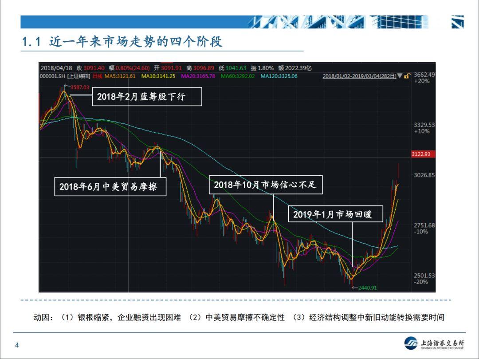Click the MA20:3165.78 indicator label

coord(198,76)
